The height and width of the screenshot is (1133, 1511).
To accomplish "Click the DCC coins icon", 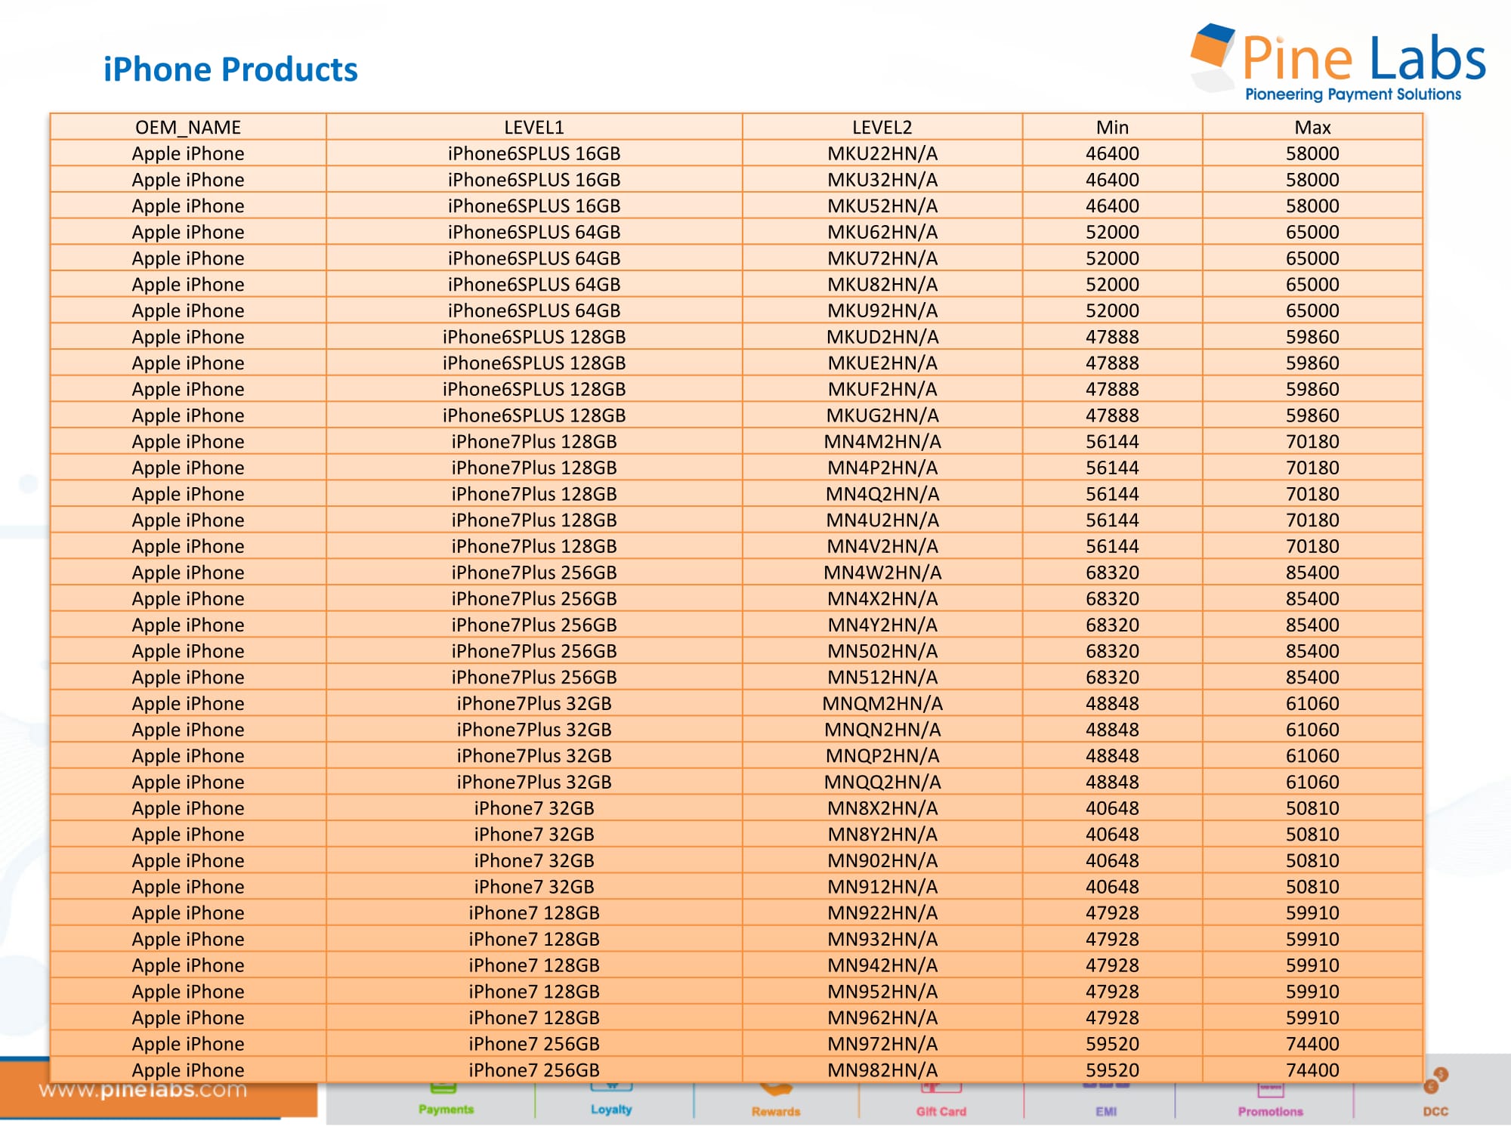I will tap(1435, 1082).
